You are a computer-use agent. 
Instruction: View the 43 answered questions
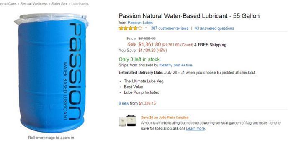pyautogui.click(x=214, y=28)
